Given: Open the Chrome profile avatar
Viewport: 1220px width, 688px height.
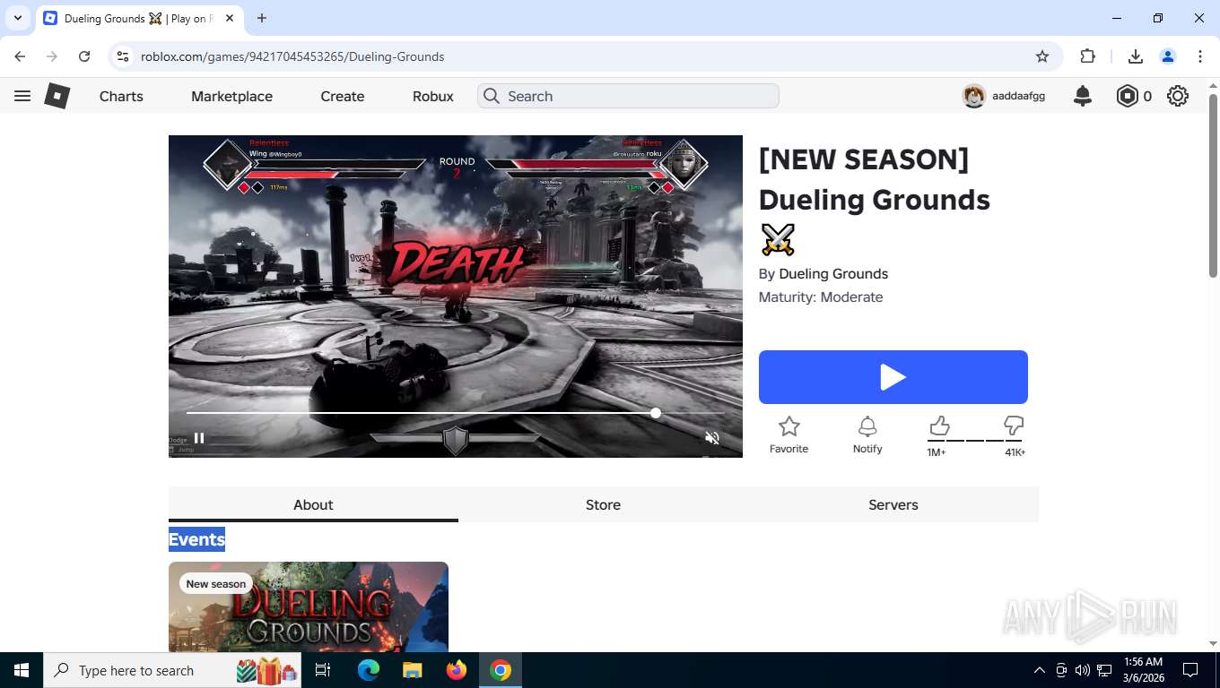Looking at the screenshot, I should pyautogui.click(x=1168, y=56).
